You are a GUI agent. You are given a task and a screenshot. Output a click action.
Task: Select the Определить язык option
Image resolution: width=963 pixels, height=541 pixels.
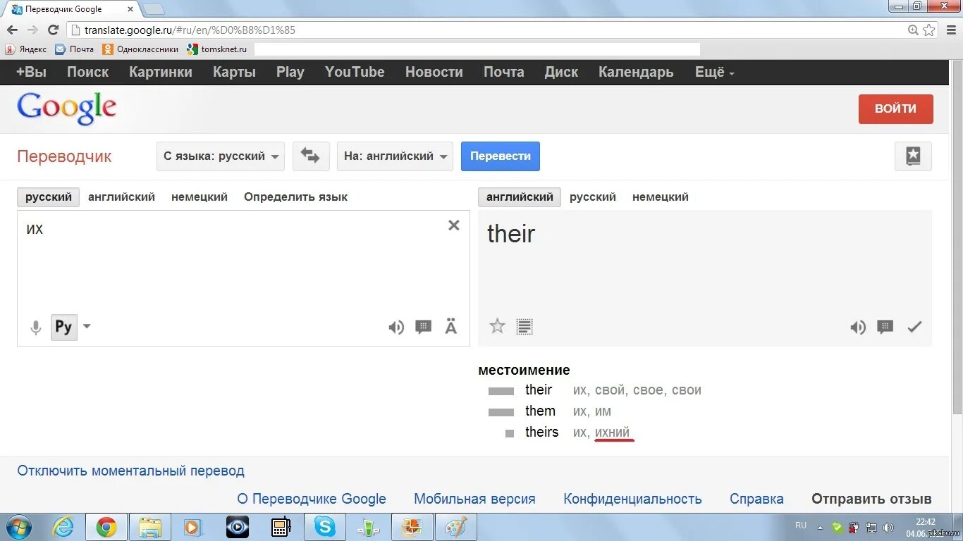(x=295, y=197)
